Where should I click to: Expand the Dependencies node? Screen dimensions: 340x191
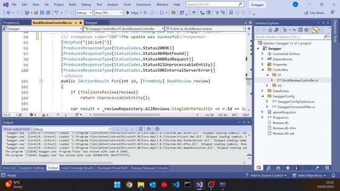(262, 59)
